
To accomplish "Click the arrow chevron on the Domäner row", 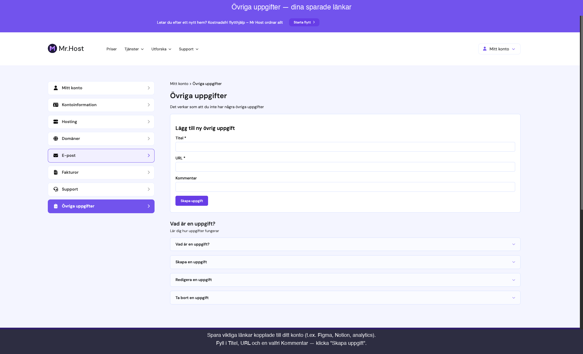I will click(x=149, y=139).
